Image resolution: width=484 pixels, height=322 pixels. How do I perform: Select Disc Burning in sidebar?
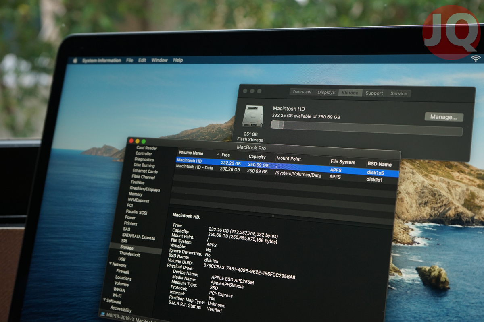coord(144,165)
